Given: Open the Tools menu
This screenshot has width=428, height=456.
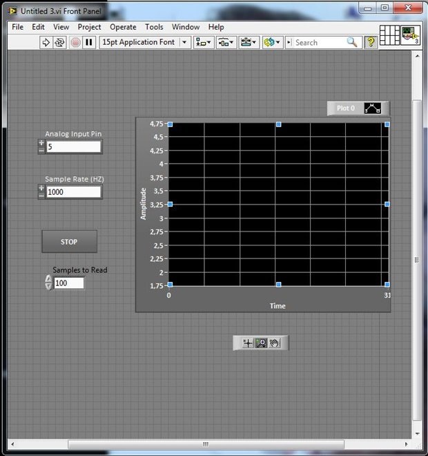Looking at the screenshot, I should coord(154,27).
